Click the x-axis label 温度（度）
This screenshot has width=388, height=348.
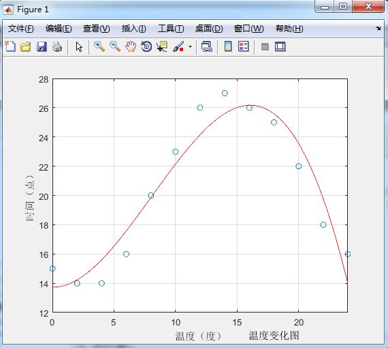click(x=199, y=336)
